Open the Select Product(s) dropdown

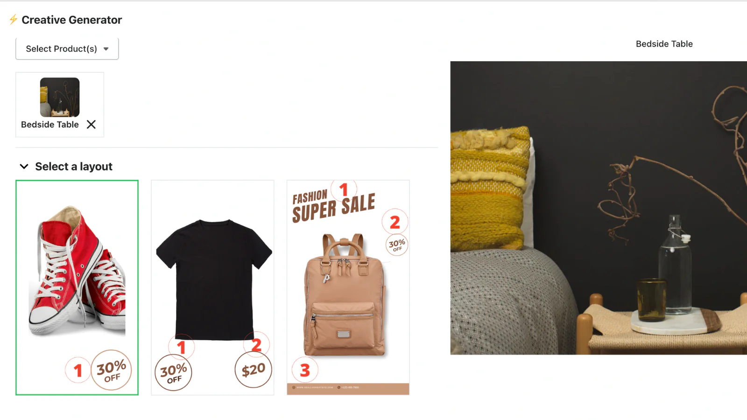(67, 49)
